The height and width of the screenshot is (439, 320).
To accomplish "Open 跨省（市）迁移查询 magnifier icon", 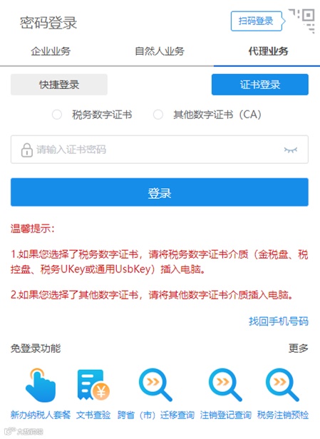I will 155,385.
